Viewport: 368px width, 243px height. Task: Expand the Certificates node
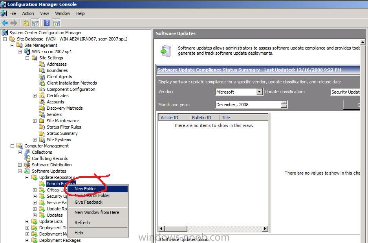[35, 96]
